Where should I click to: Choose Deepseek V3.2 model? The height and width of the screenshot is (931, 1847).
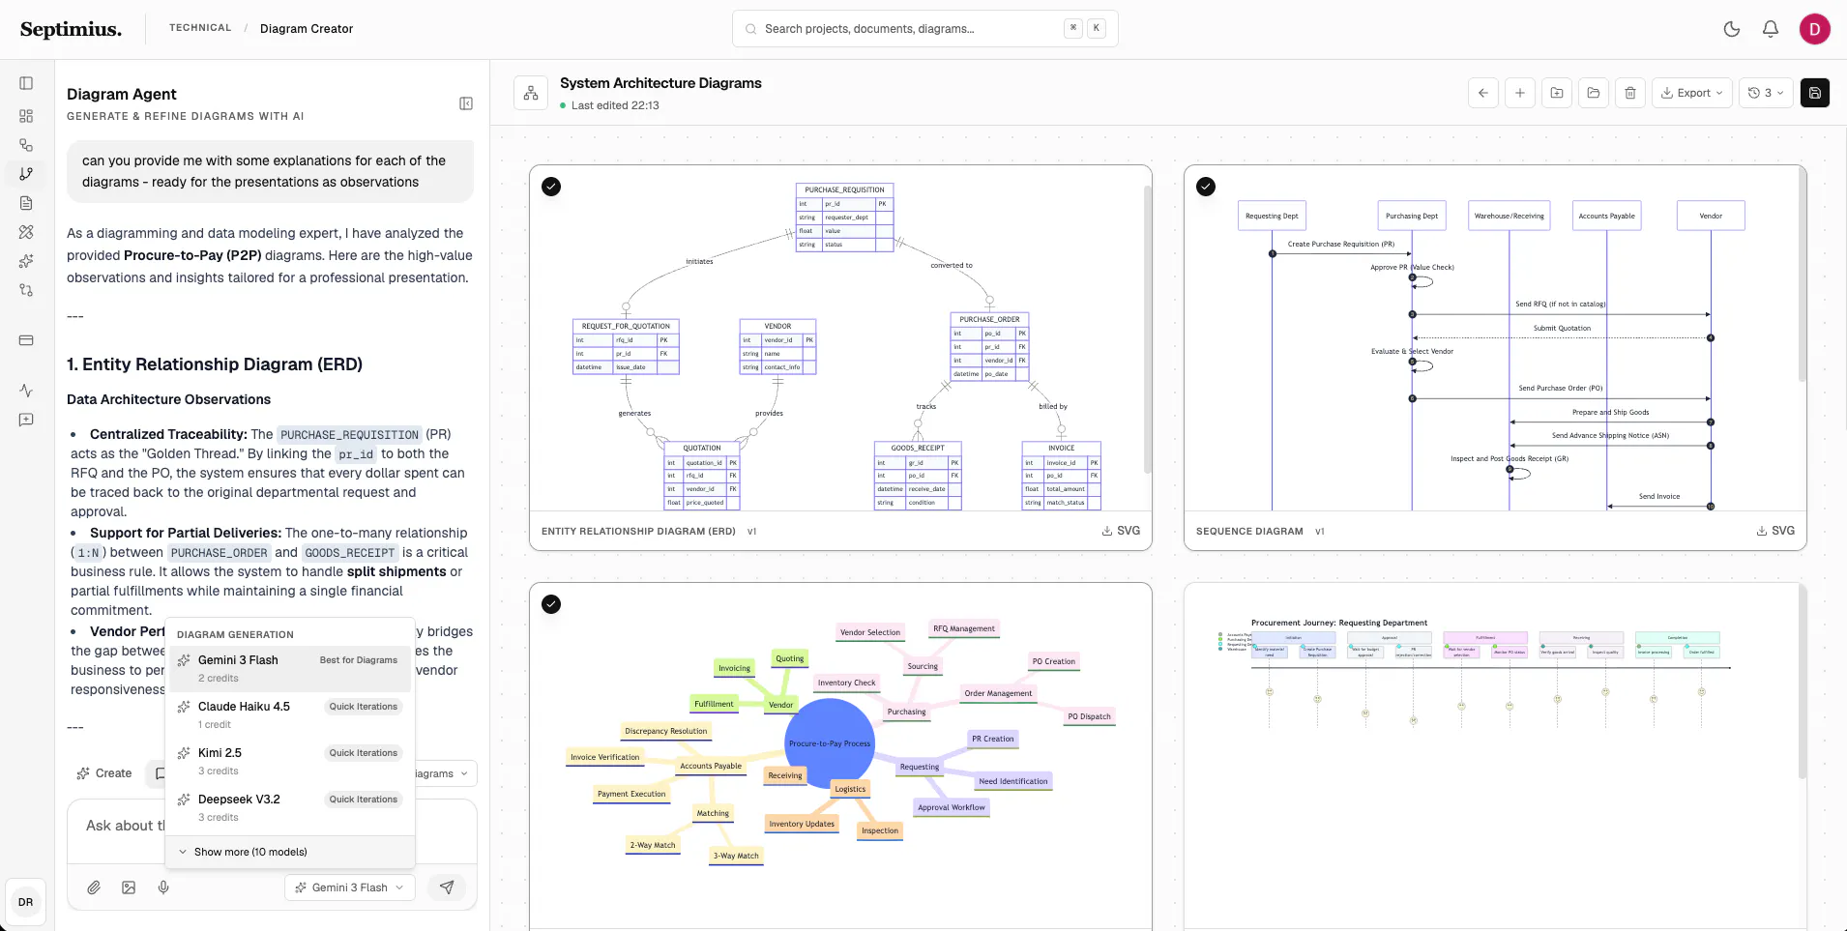(x=290, y=807)
